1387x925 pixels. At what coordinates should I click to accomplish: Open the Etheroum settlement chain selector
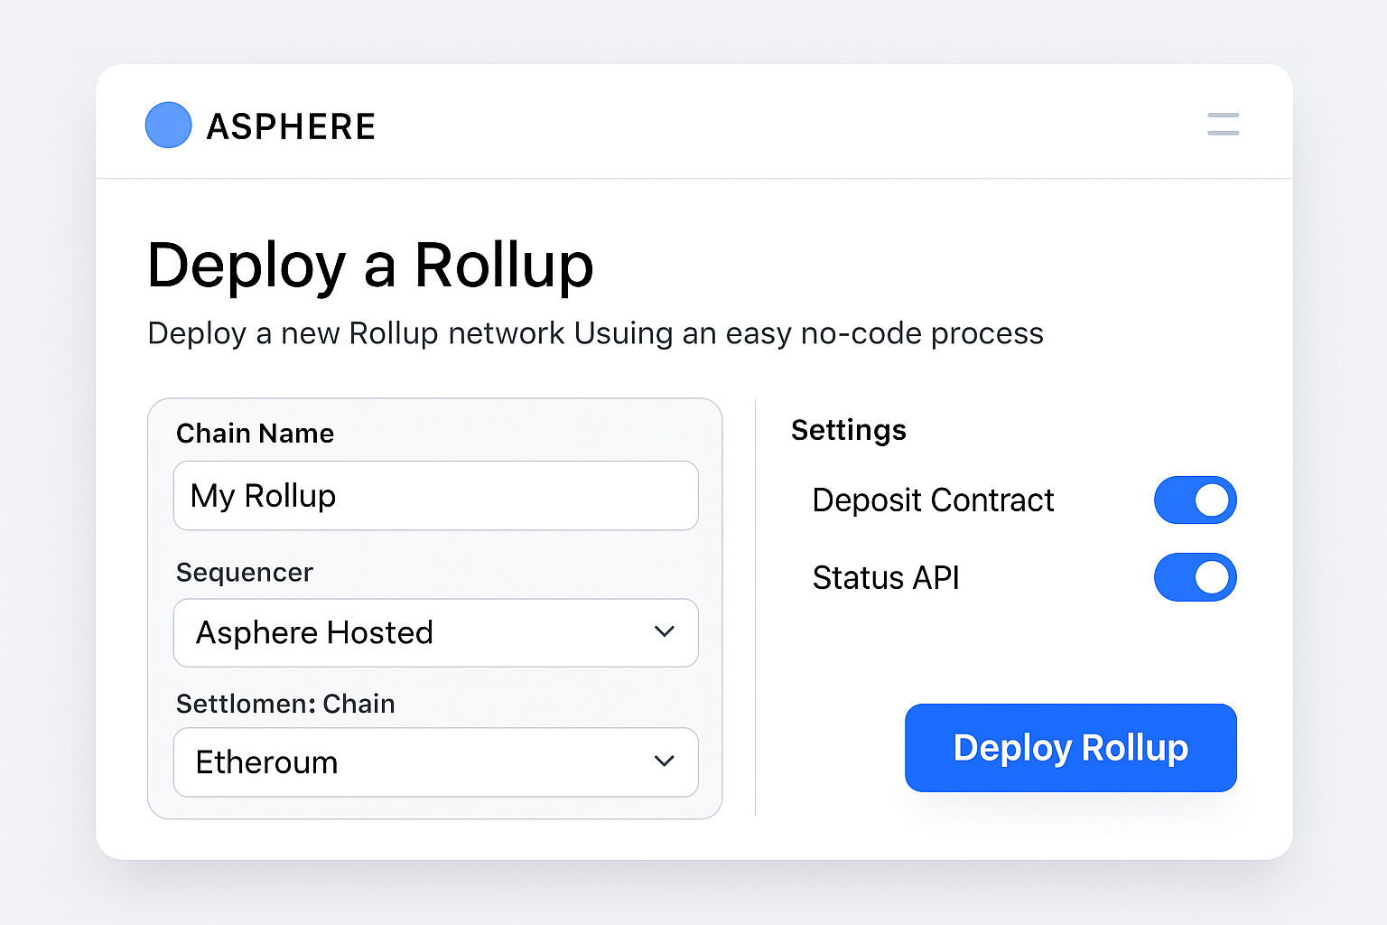point(436,762)
